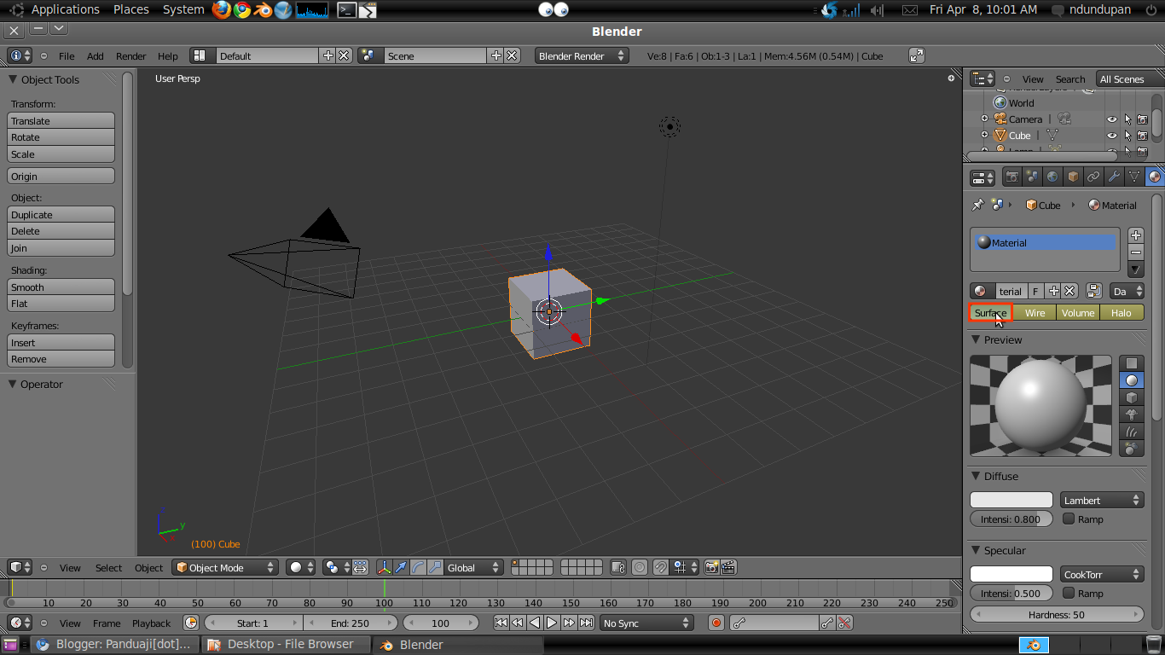Screen dimensions: 1165x655
Task: Toggle pin icon in properties breadcrumb
Action: pos(978,205)
